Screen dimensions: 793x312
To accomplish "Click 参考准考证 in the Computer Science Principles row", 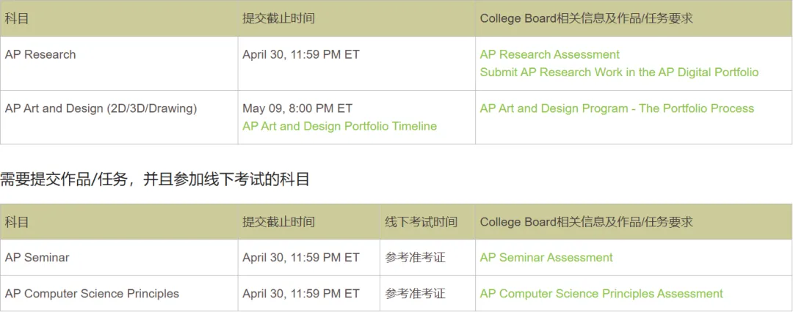I will [x=415, y=294].
